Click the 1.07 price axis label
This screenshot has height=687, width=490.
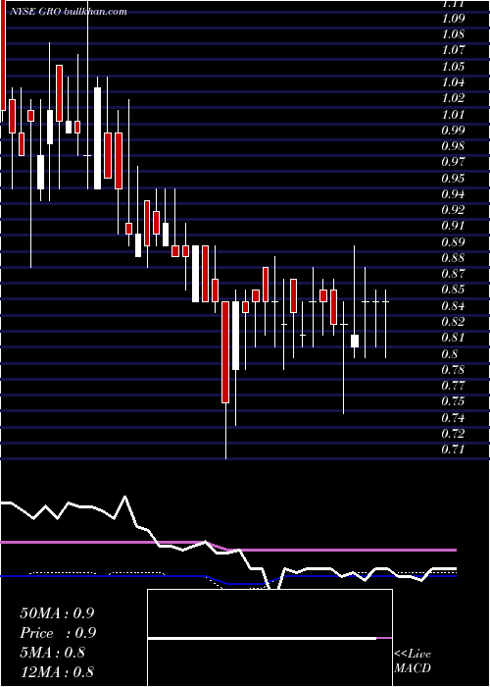click(453, 51)
